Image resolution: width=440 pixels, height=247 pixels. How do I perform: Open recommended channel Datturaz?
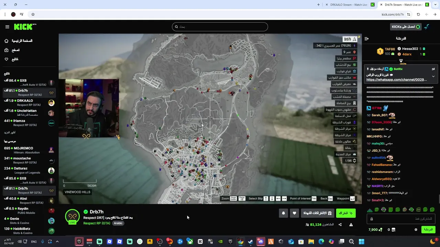coord(29,170)
